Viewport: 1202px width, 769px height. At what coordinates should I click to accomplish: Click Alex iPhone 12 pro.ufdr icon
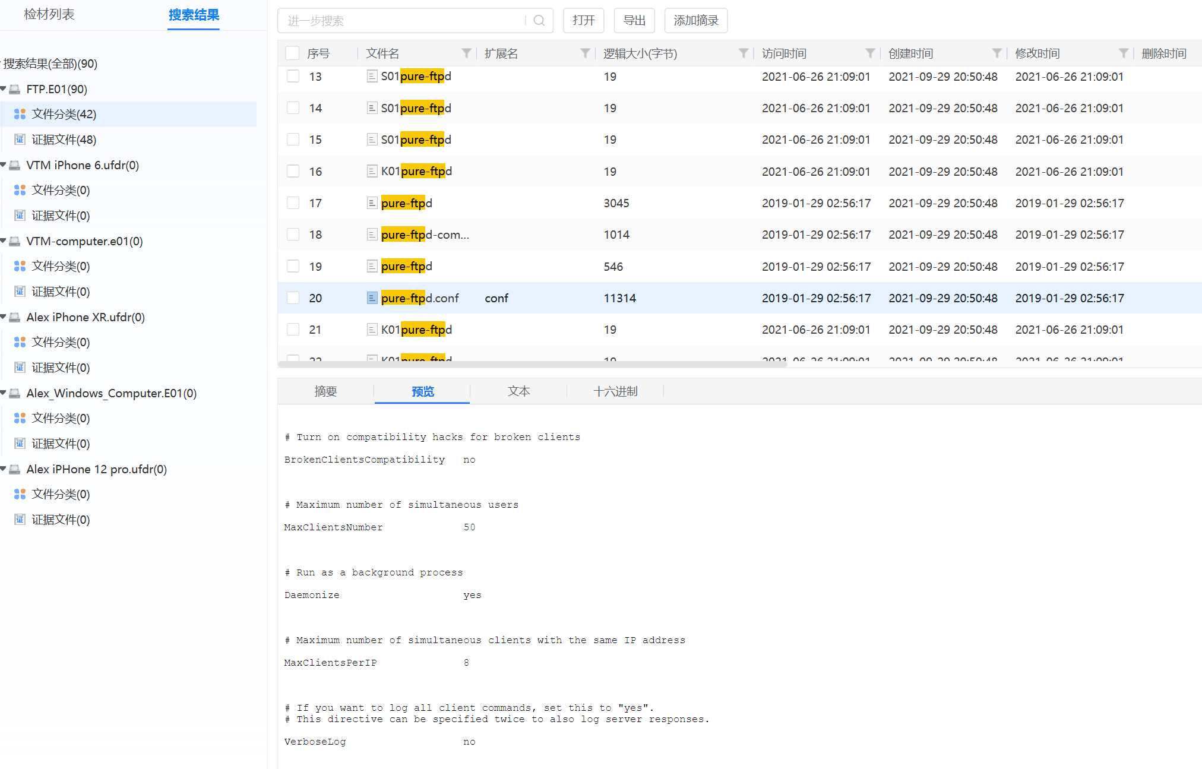tap(15, 469)
